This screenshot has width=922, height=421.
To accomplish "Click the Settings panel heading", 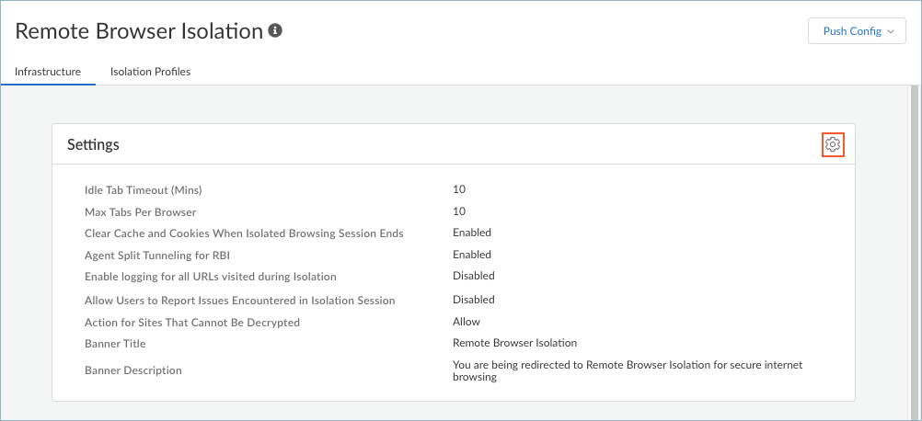I will coord(93,144).
